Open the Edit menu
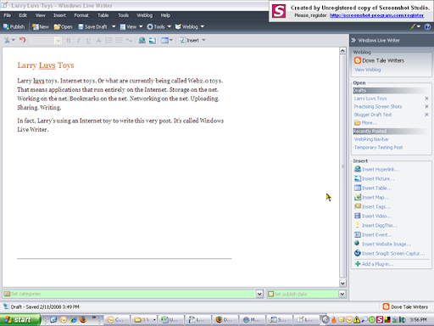 pyautogui.click(x=23, y=15)
